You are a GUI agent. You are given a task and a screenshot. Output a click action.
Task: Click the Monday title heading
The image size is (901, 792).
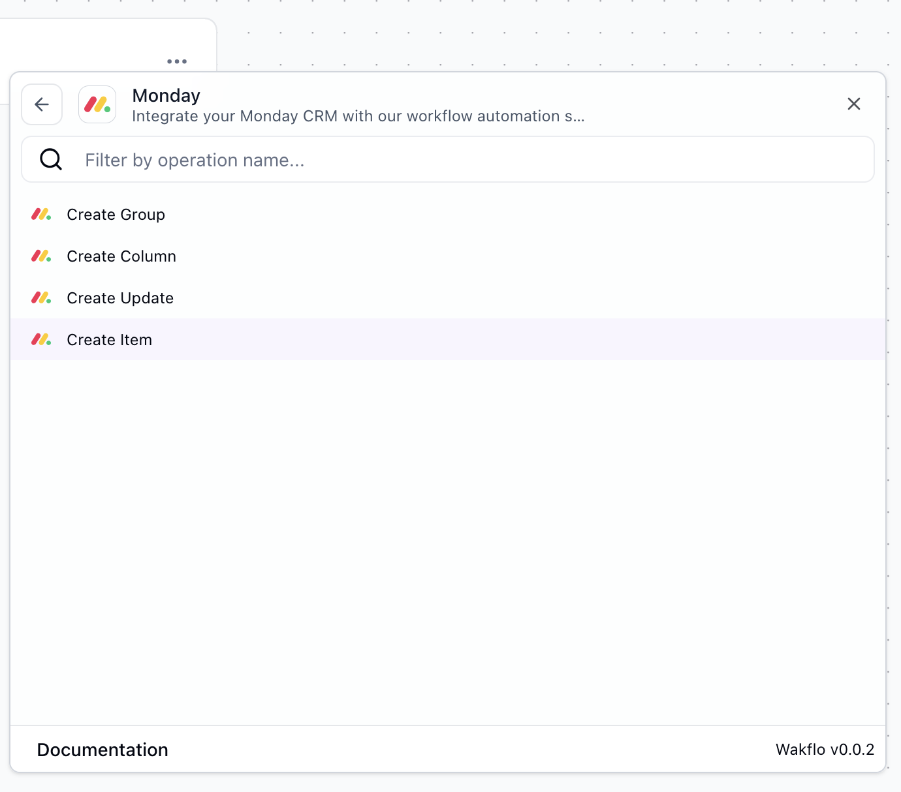(x=166, y=95)
